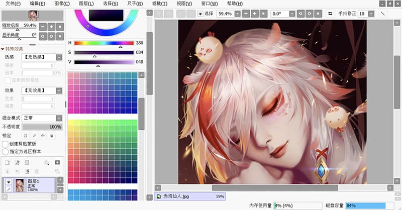Click the canvas vertical scrollbar
The height and width of the screenshot is (210, 402).
point(397,82)
